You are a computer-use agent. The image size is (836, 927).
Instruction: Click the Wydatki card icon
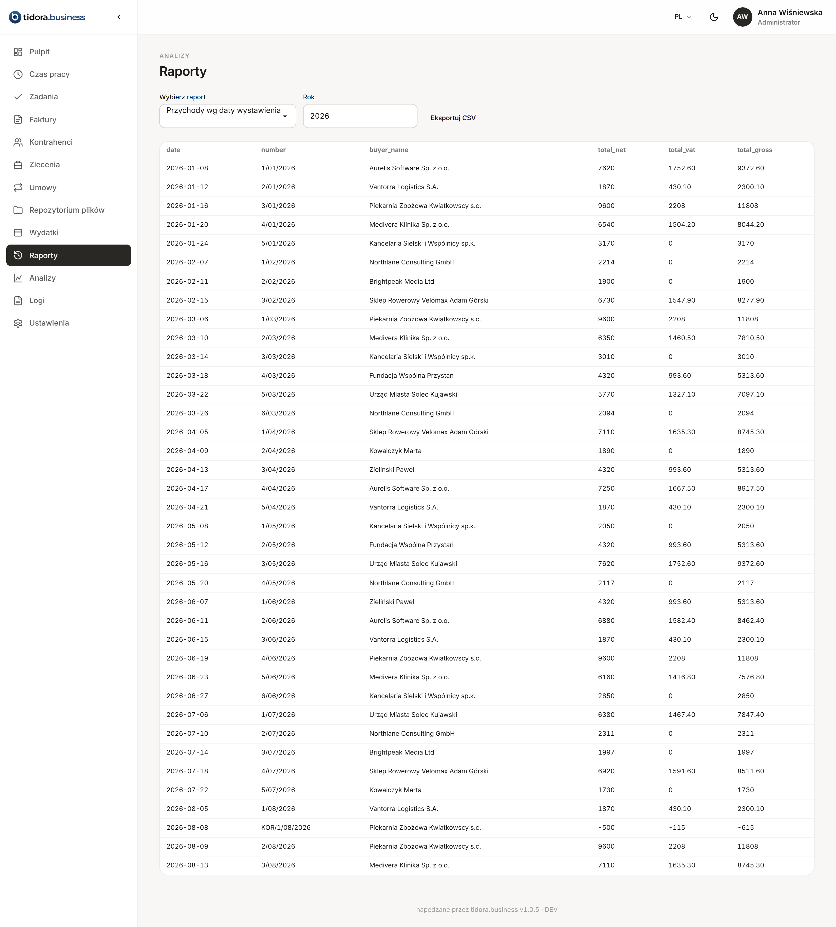pyautogui.click(x=18, y=233)
